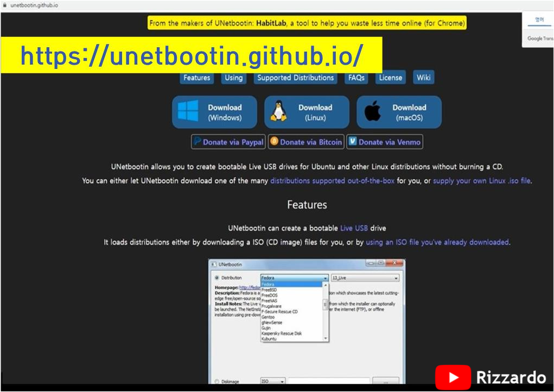Open the Features nav tab
Image resolution: width=554 pixels, height=392 pixels.
(197, 78)
